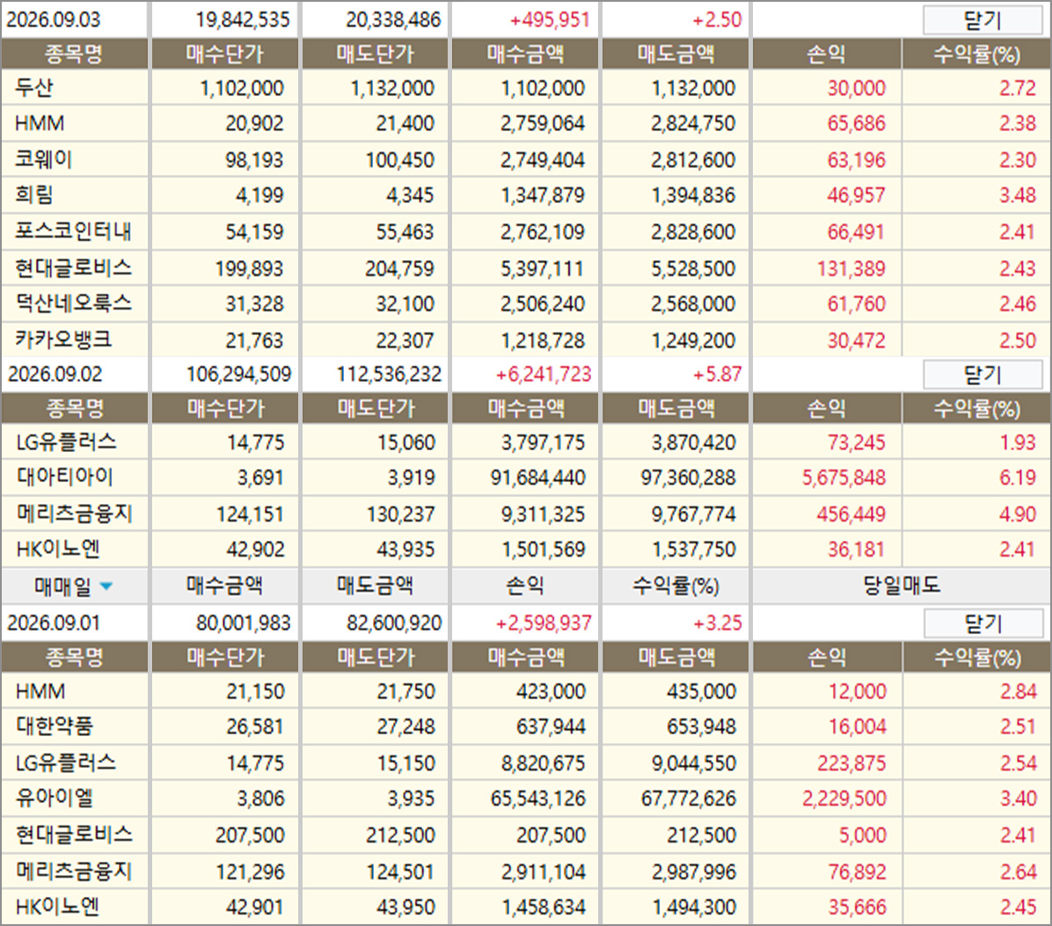Select HK이노엔 with buy price 42,901

(58, 907)
